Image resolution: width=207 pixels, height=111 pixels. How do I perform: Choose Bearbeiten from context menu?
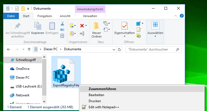[x=142, y=95]
